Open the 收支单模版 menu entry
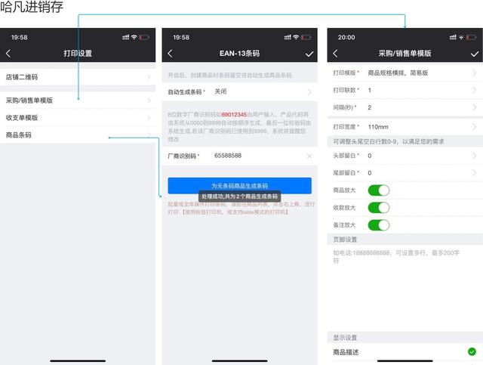 pos(78,118)
